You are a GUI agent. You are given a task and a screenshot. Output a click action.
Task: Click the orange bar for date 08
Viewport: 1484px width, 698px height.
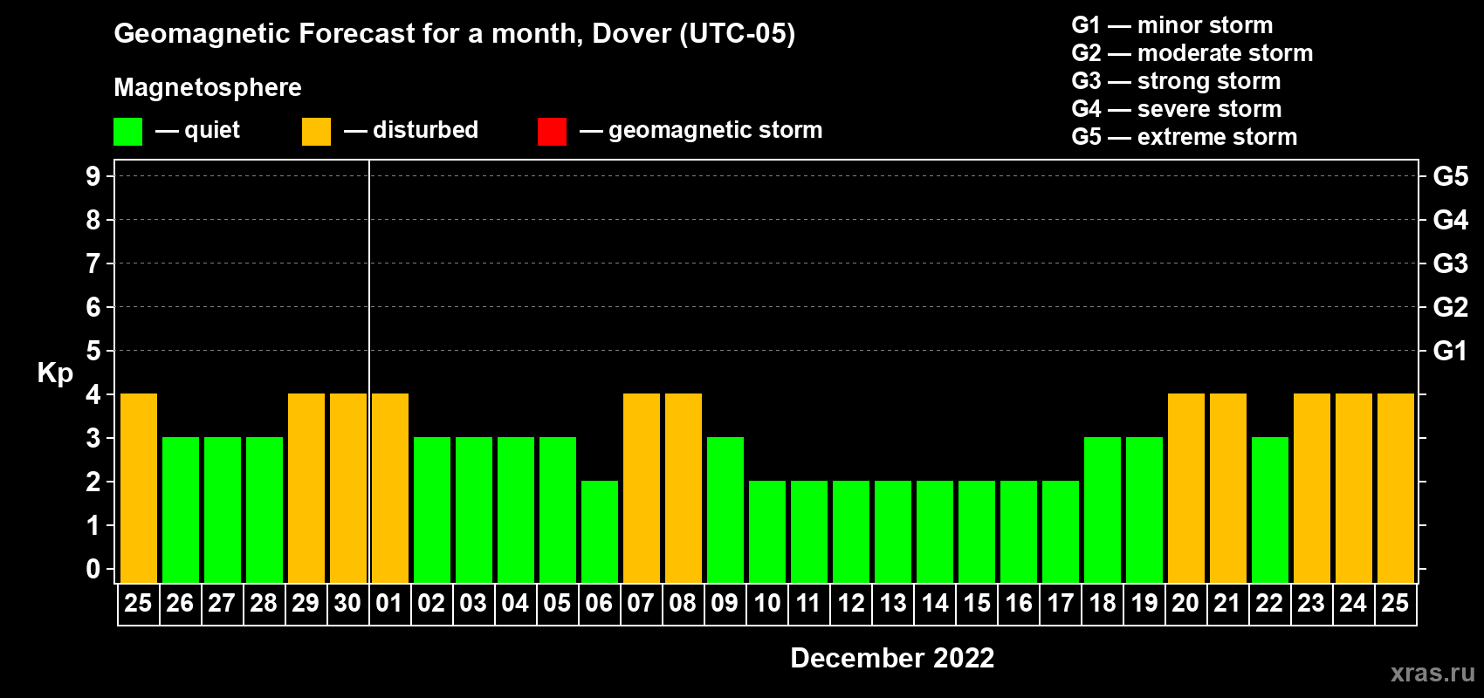[684, 489]
